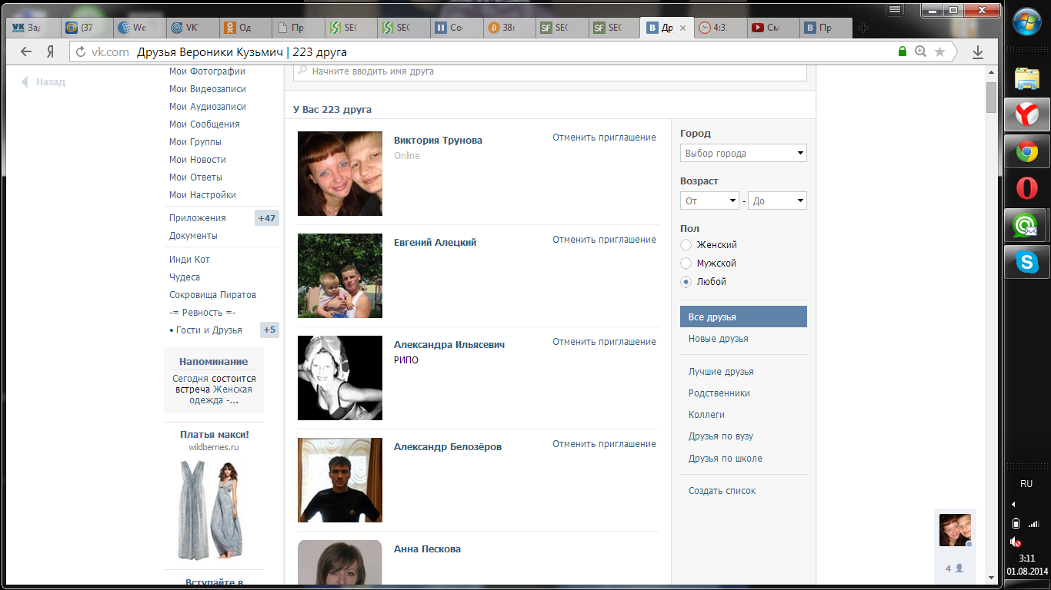Viewport: 1051px width, 590px height.
Task: Switch to Yandex Browser on the taskbar
Action: click(1026, 114)
